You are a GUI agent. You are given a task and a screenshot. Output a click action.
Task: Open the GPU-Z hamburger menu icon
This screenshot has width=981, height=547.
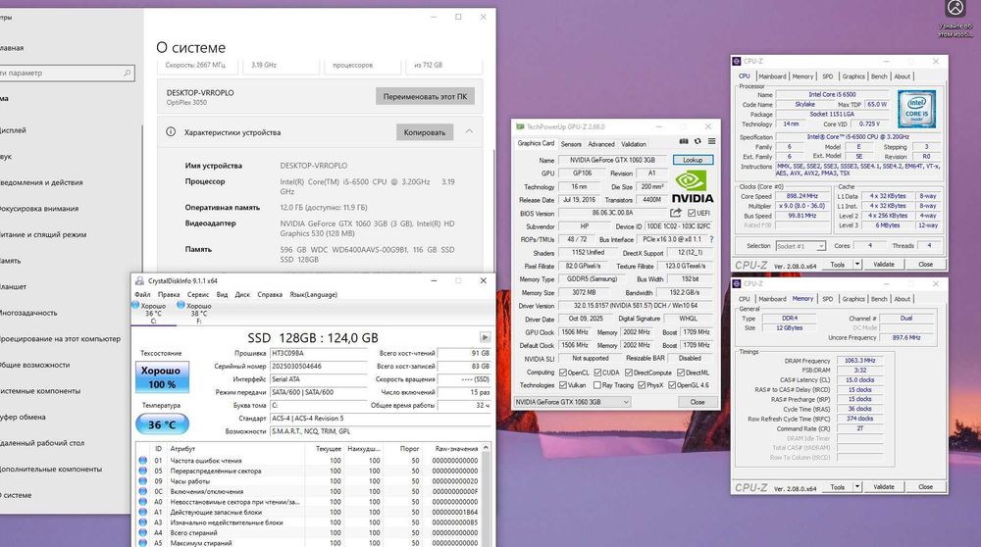pyautogui.click(x=711, y=142)
